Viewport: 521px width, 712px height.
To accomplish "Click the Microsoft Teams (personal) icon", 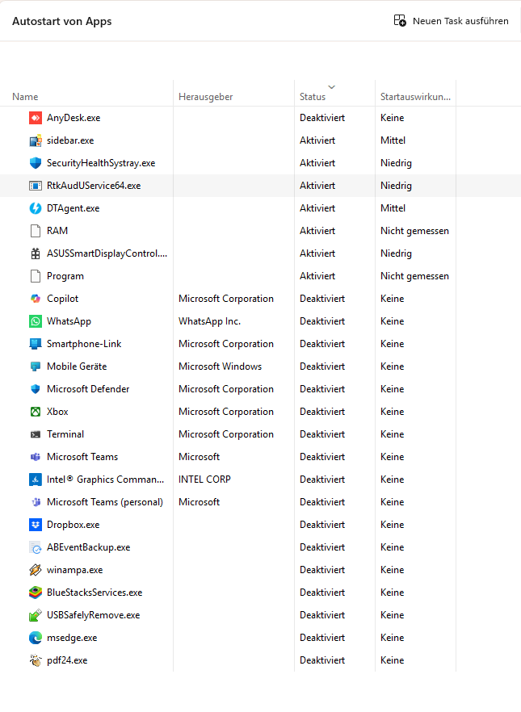I will (36, 502).
